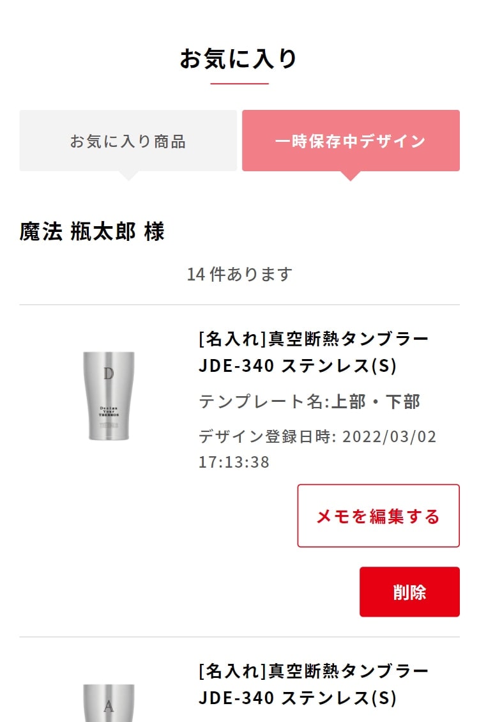Open the tumbler thumbnail engraved with D
Image resolution: width=479 pixels, height=722 pixels.
109,396
